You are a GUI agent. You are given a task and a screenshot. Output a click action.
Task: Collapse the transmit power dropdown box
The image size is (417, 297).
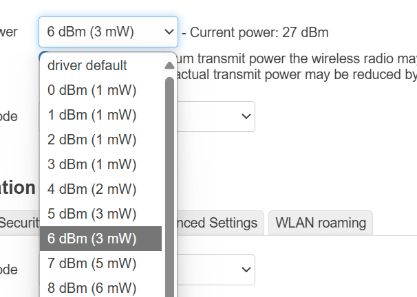(x=108, y=32)
